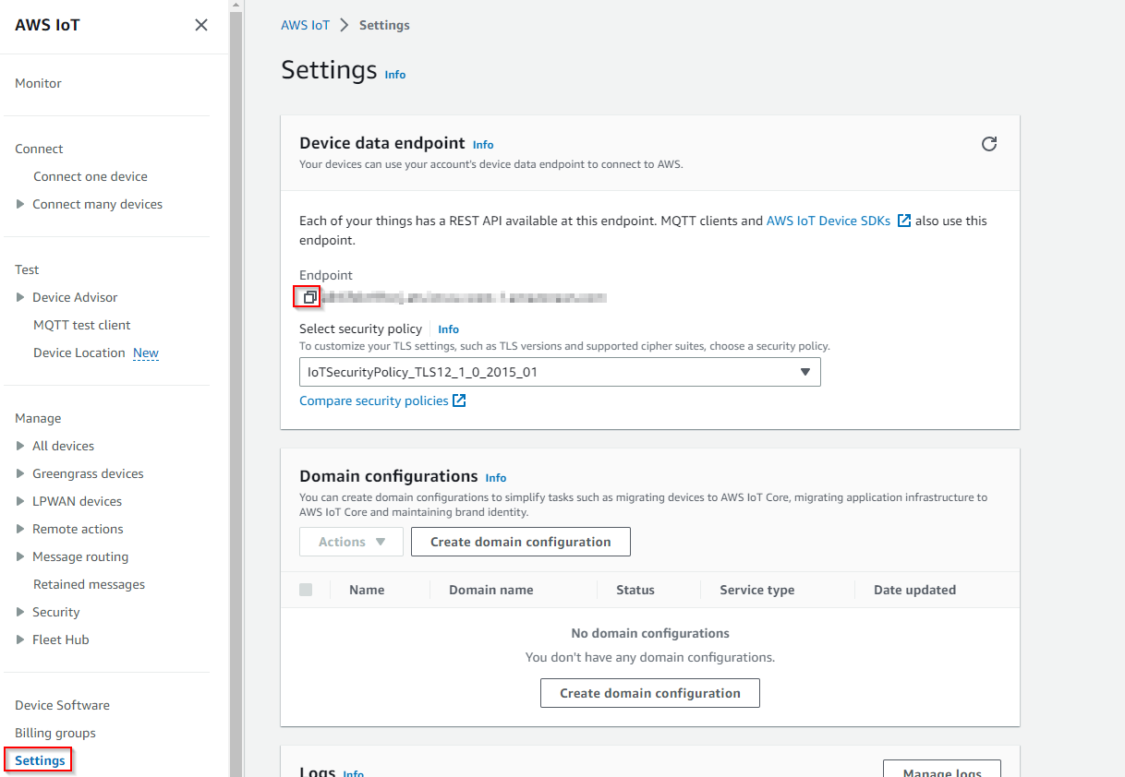This screenshot has width=1125, height=777.
Task: Click the Manage logs button
Action: 941,770
